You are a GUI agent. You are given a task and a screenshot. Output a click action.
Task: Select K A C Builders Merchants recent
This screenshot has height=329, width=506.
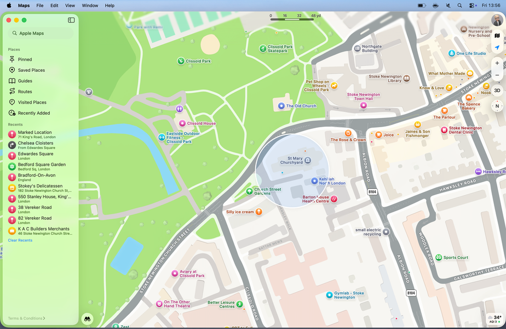tap(41, 231)
